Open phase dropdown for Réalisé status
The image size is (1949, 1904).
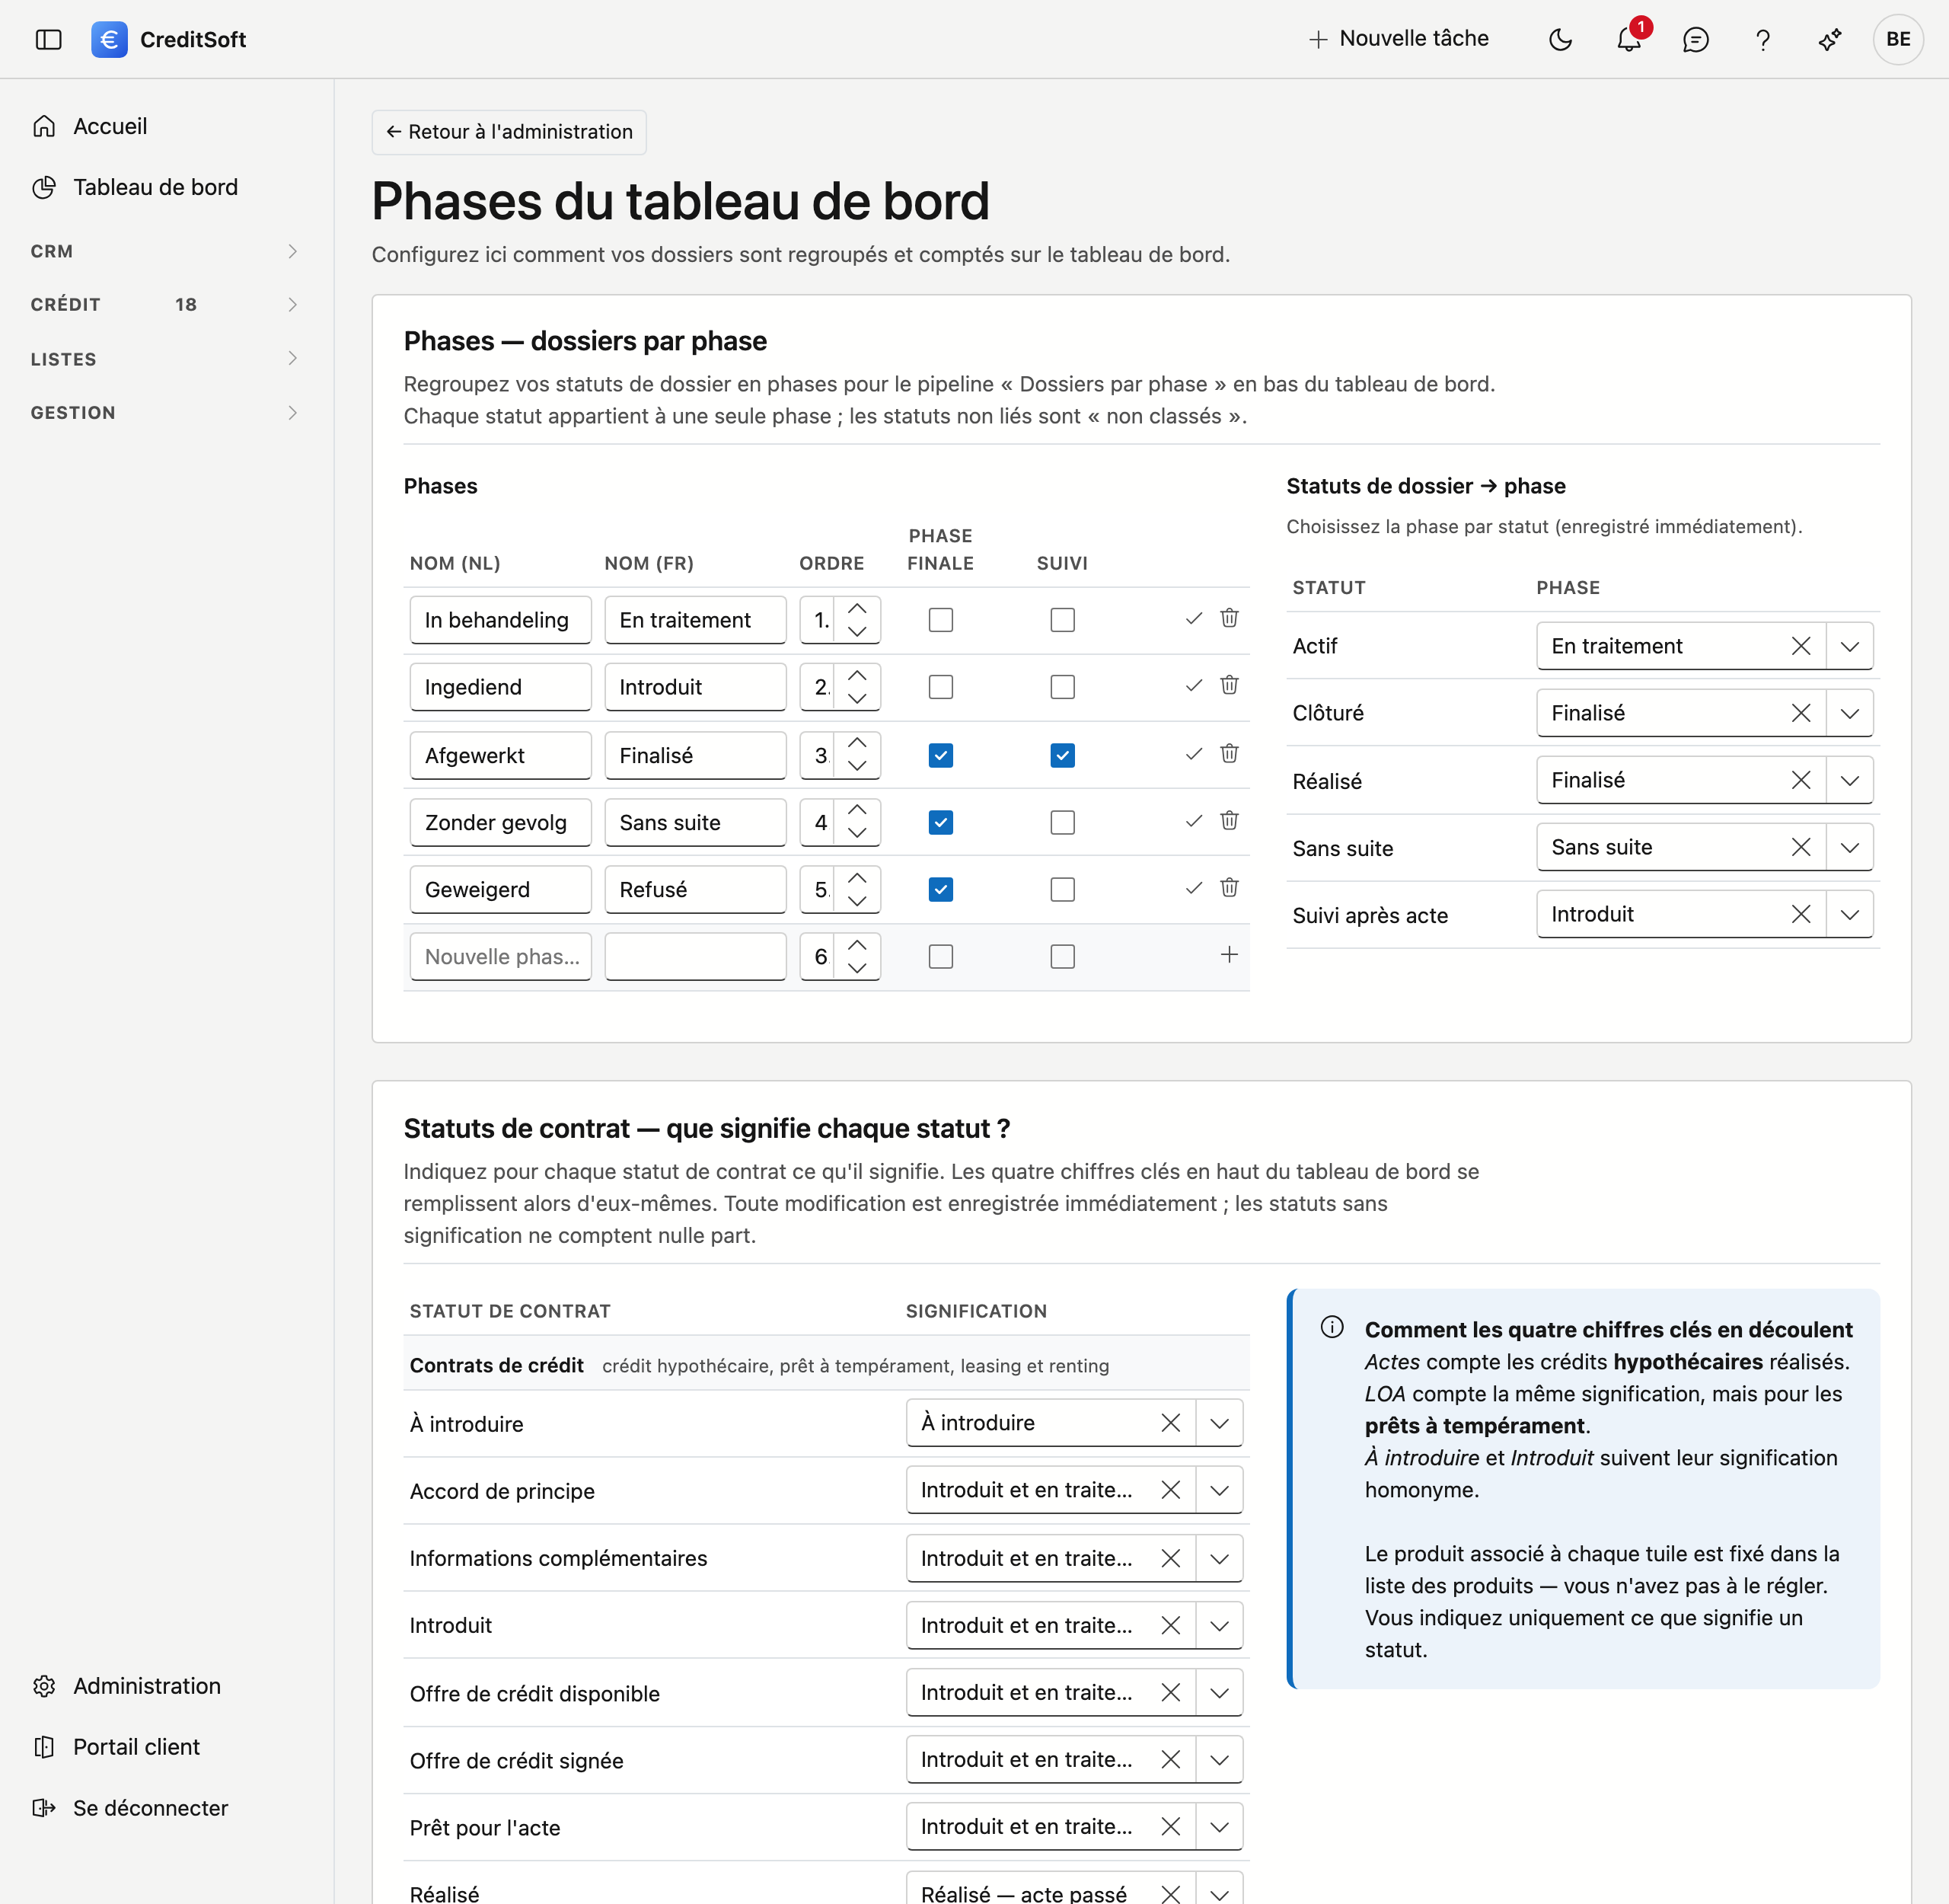1850,780
